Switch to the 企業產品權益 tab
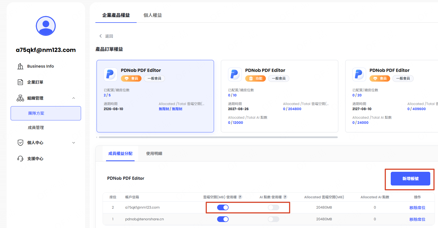The height and width of the screenshot is (228, 438). pyautogui.click(x=116, y=15)
